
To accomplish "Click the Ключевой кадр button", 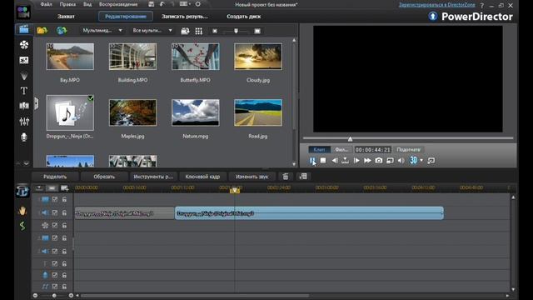I will pos(202,177).
